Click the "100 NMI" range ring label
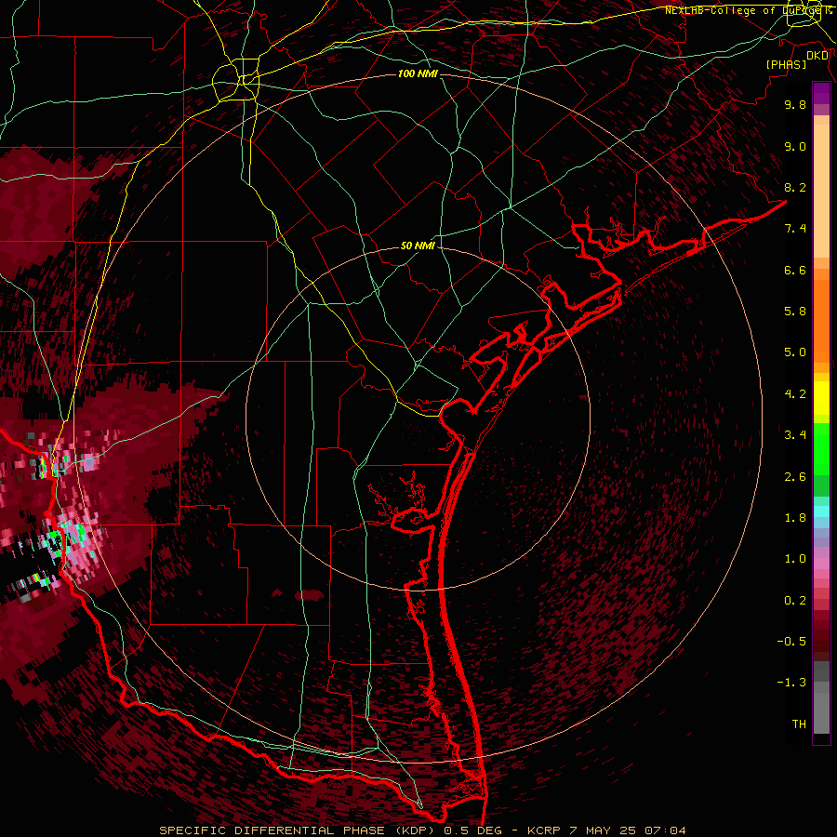This screenshot has width=837, height=837. [418, 73]
